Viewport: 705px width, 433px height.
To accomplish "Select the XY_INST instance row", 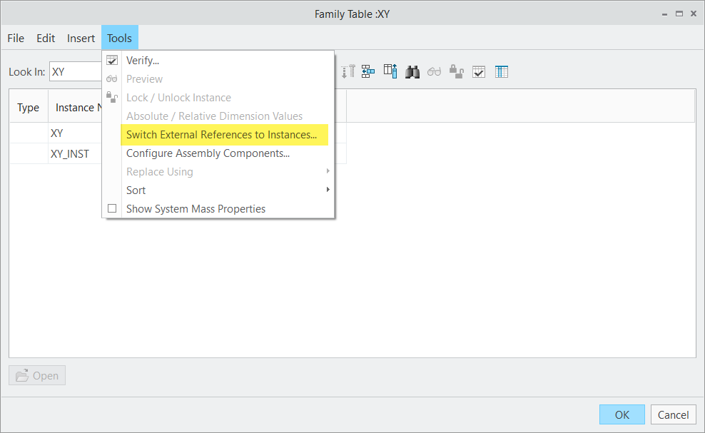I will point(69,153).
